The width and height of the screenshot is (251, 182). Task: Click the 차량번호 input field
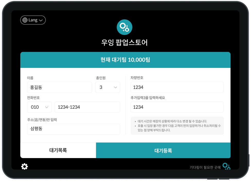point(177,87)
